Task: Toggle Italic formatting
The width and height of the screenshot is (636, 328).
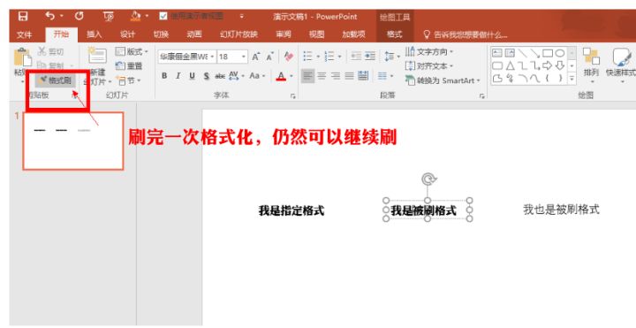Action: click(x=178, y=76)
